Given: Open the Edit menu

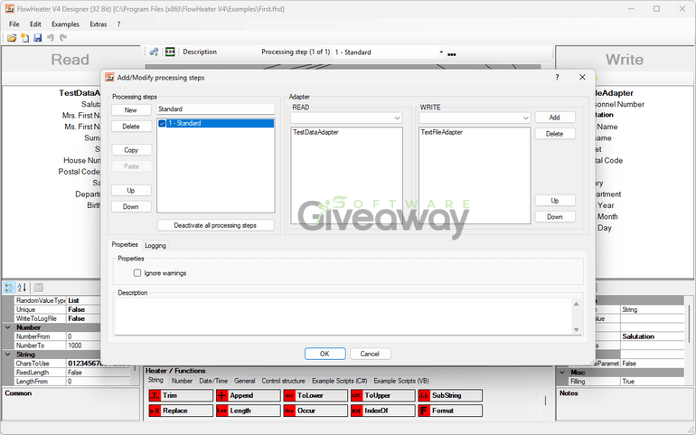Looking at the screenshot, I should (35, 24).
